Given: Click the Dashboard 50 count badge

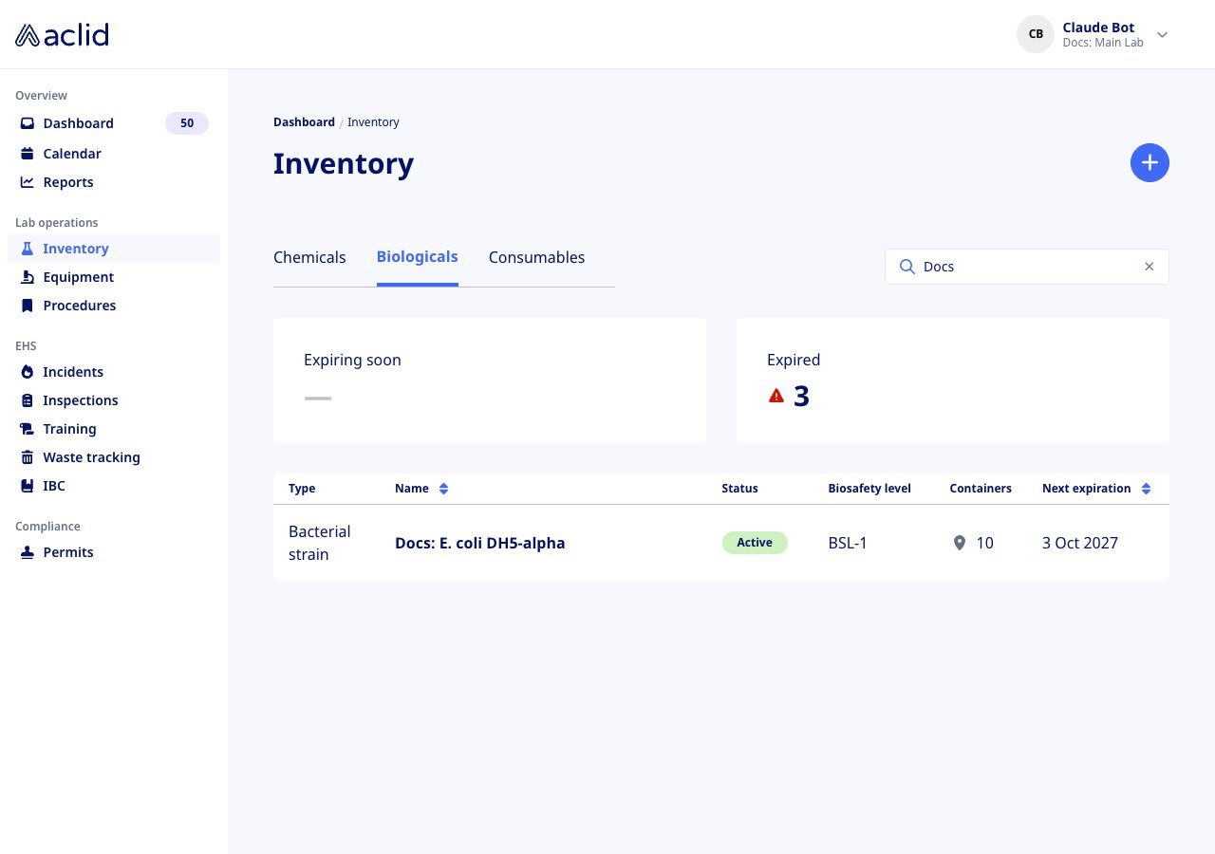Looking at the screenshot, I should pos(187,123).
